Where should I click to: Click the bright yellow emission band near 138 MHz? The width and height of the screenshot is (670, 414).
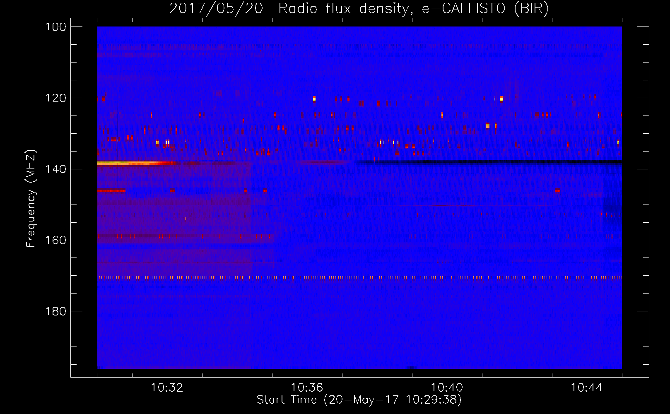[x=137, y=164]
